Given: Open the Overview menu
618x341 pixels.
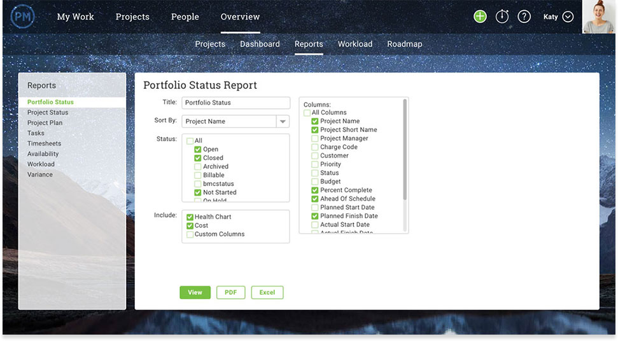Looking at the screenshot, I should click(240, 17).
